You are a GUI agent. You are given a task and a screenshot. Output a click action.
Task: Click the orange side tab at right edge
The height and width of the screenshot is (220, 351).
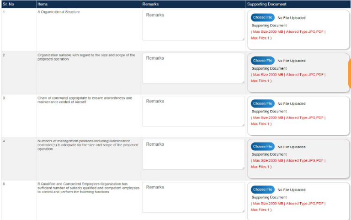[350, 74]
